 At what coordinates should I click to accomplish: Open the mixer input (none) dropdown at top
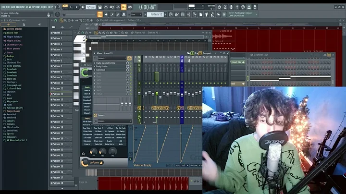112,58
